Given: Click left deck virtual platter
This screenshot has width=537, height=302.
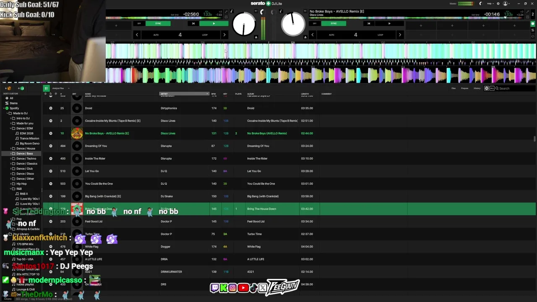Looking at the screenshot, I should (244, 24).
